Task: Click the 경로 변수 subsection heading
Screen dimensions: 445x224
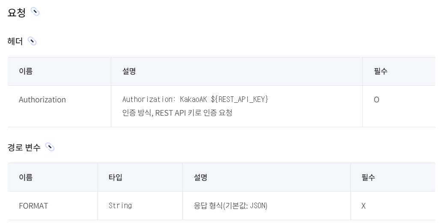Action: click(24, 147)
